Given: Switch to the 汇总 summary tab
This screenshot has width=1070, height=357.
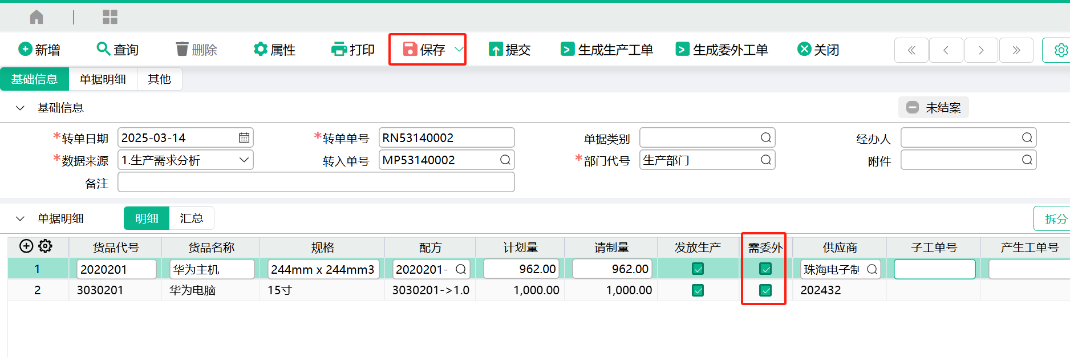Looking at the screenshot, I should point(191,218).
